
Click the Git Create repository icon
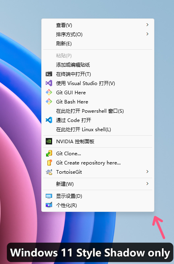49,163
